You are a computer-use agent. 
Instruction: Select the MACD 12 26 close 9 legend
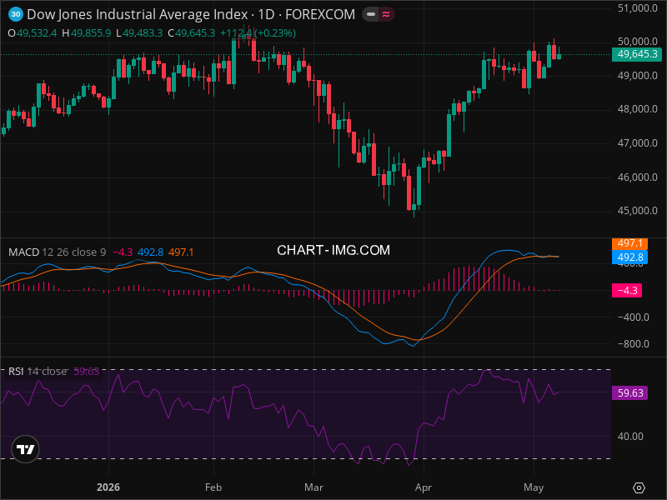pos(57,252)
